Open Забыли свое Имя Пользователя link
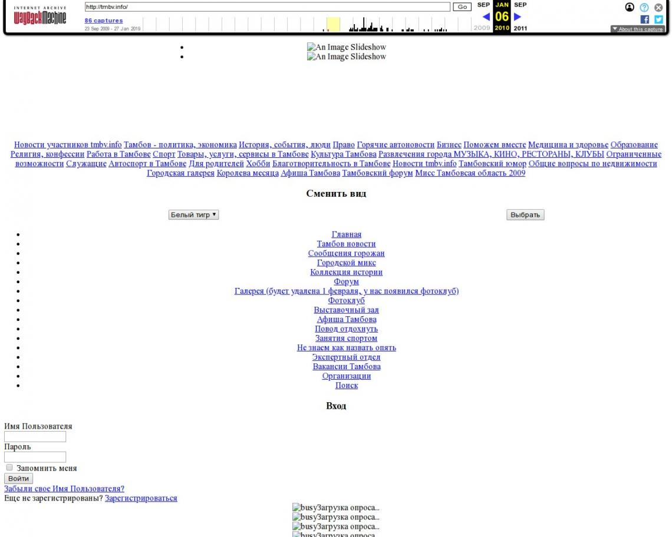This screenshot has height=537, width=672. 64,489
